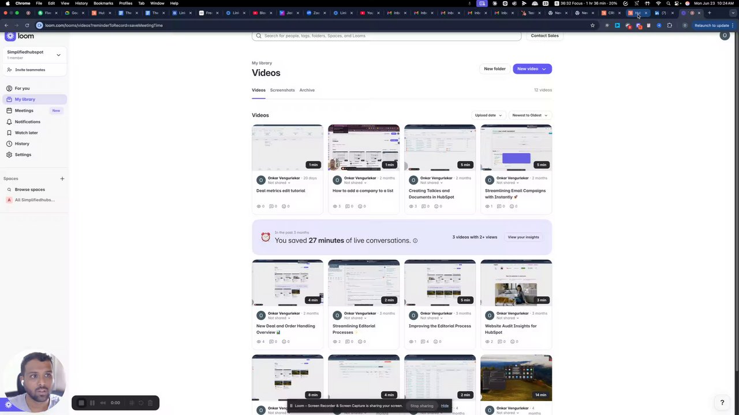This screenshot has width=739, height=415.
Task: Open the New video dropdown button
Action: [532, 69]
